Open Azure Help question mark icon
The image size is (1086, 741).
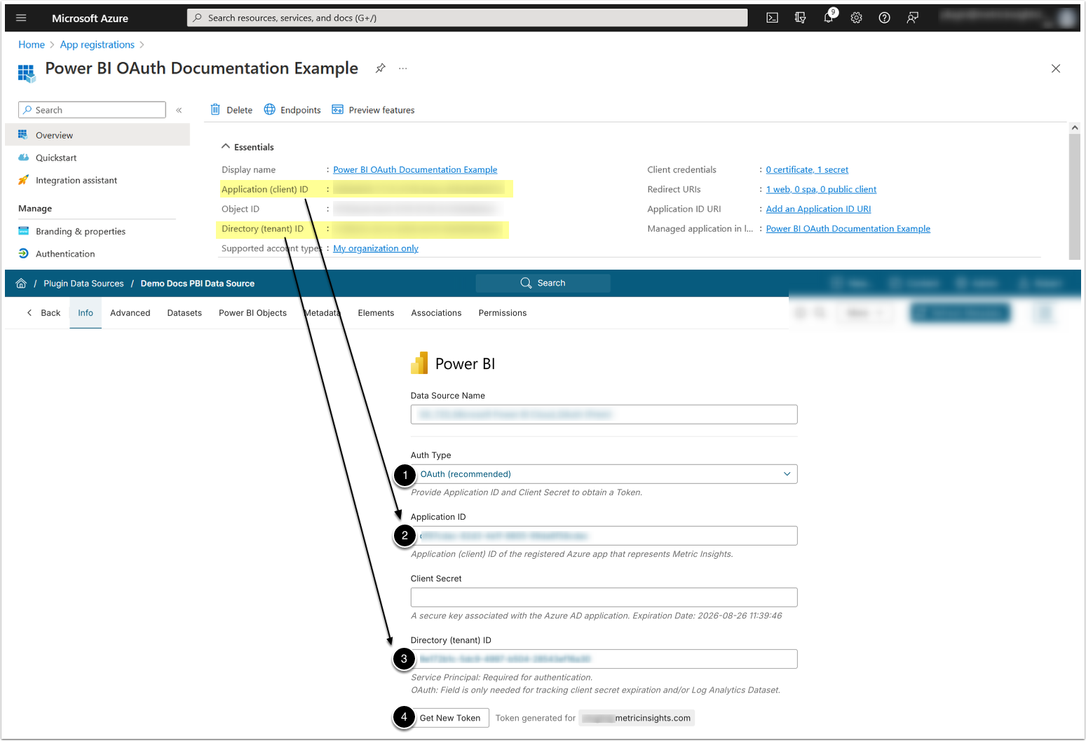click(x=884, y=18)
